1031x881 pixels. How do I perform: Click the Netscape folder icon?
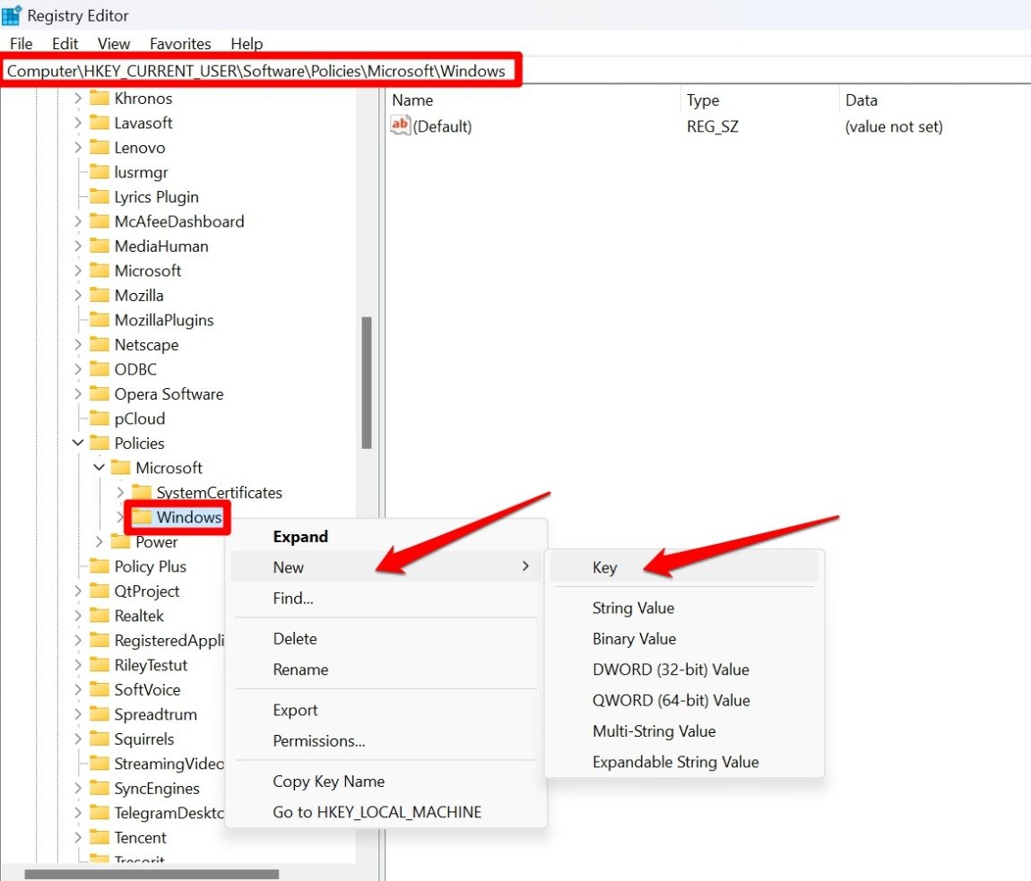(x=100, y=344)
